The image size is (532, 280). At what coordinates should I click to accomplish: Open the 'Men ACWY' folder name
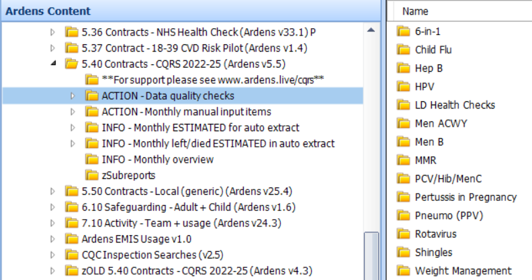coord(441,123)
